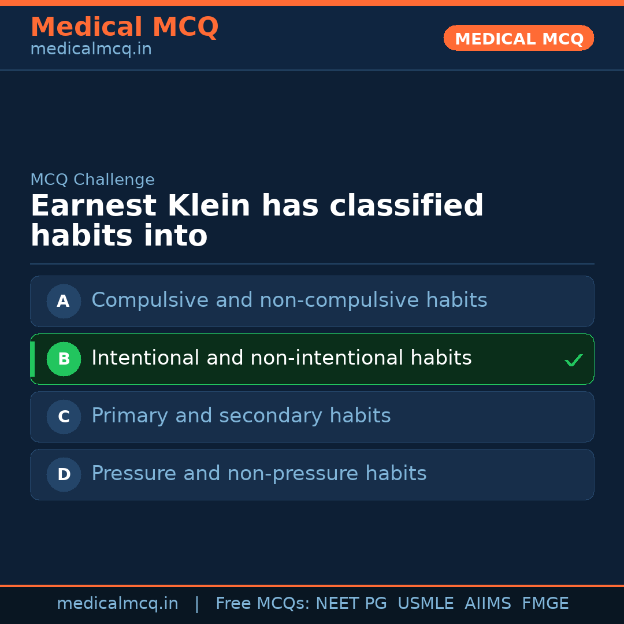Select answer "Intentional and non-intentional habits"

point(281,358)
